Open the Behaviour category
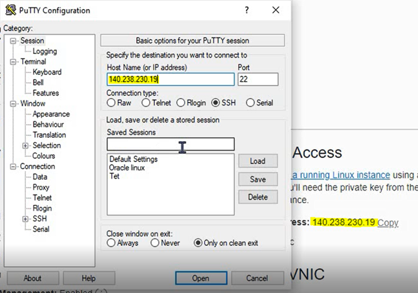 click(48, 125)
